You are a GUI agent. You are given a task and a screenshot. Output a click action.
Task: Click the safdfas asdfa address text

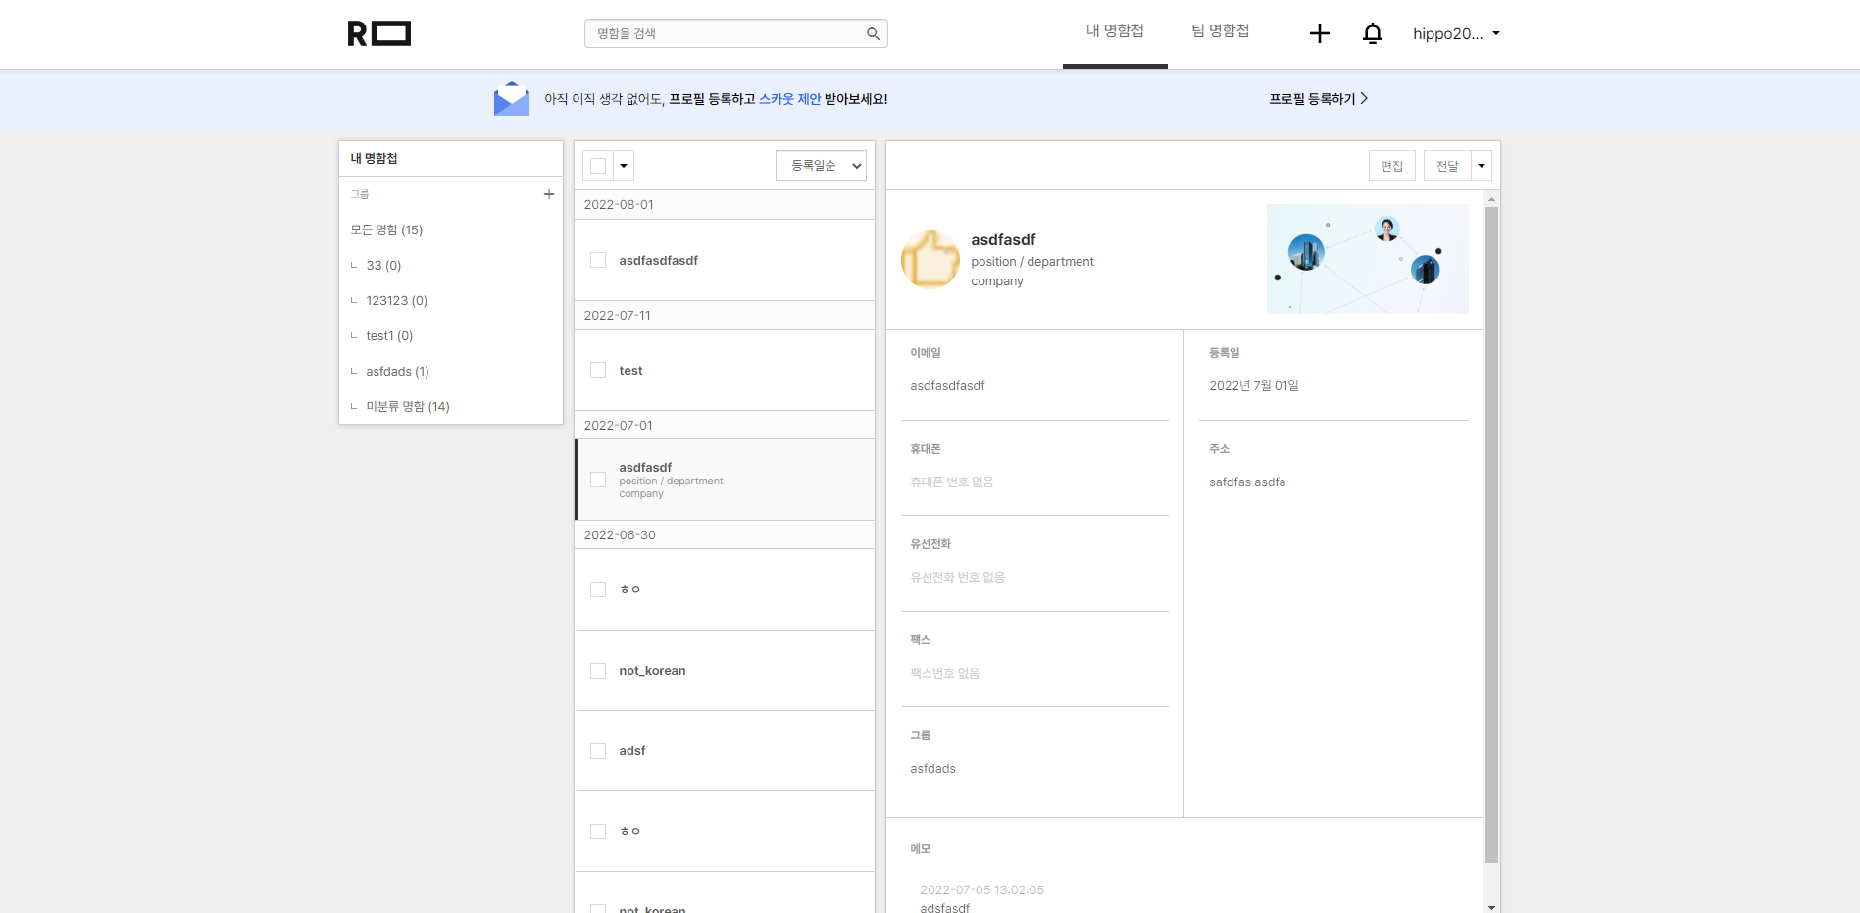(x=1247, y=482)
